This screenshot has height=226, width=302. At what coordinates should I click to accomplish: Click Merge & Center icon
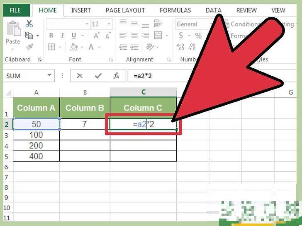tap(158, 35)
